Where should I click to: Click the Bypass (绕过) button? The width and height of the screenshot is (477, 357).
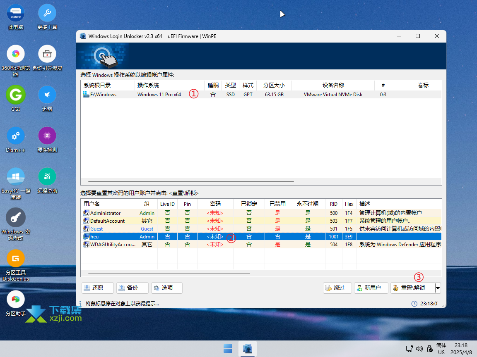click(337, 288)
